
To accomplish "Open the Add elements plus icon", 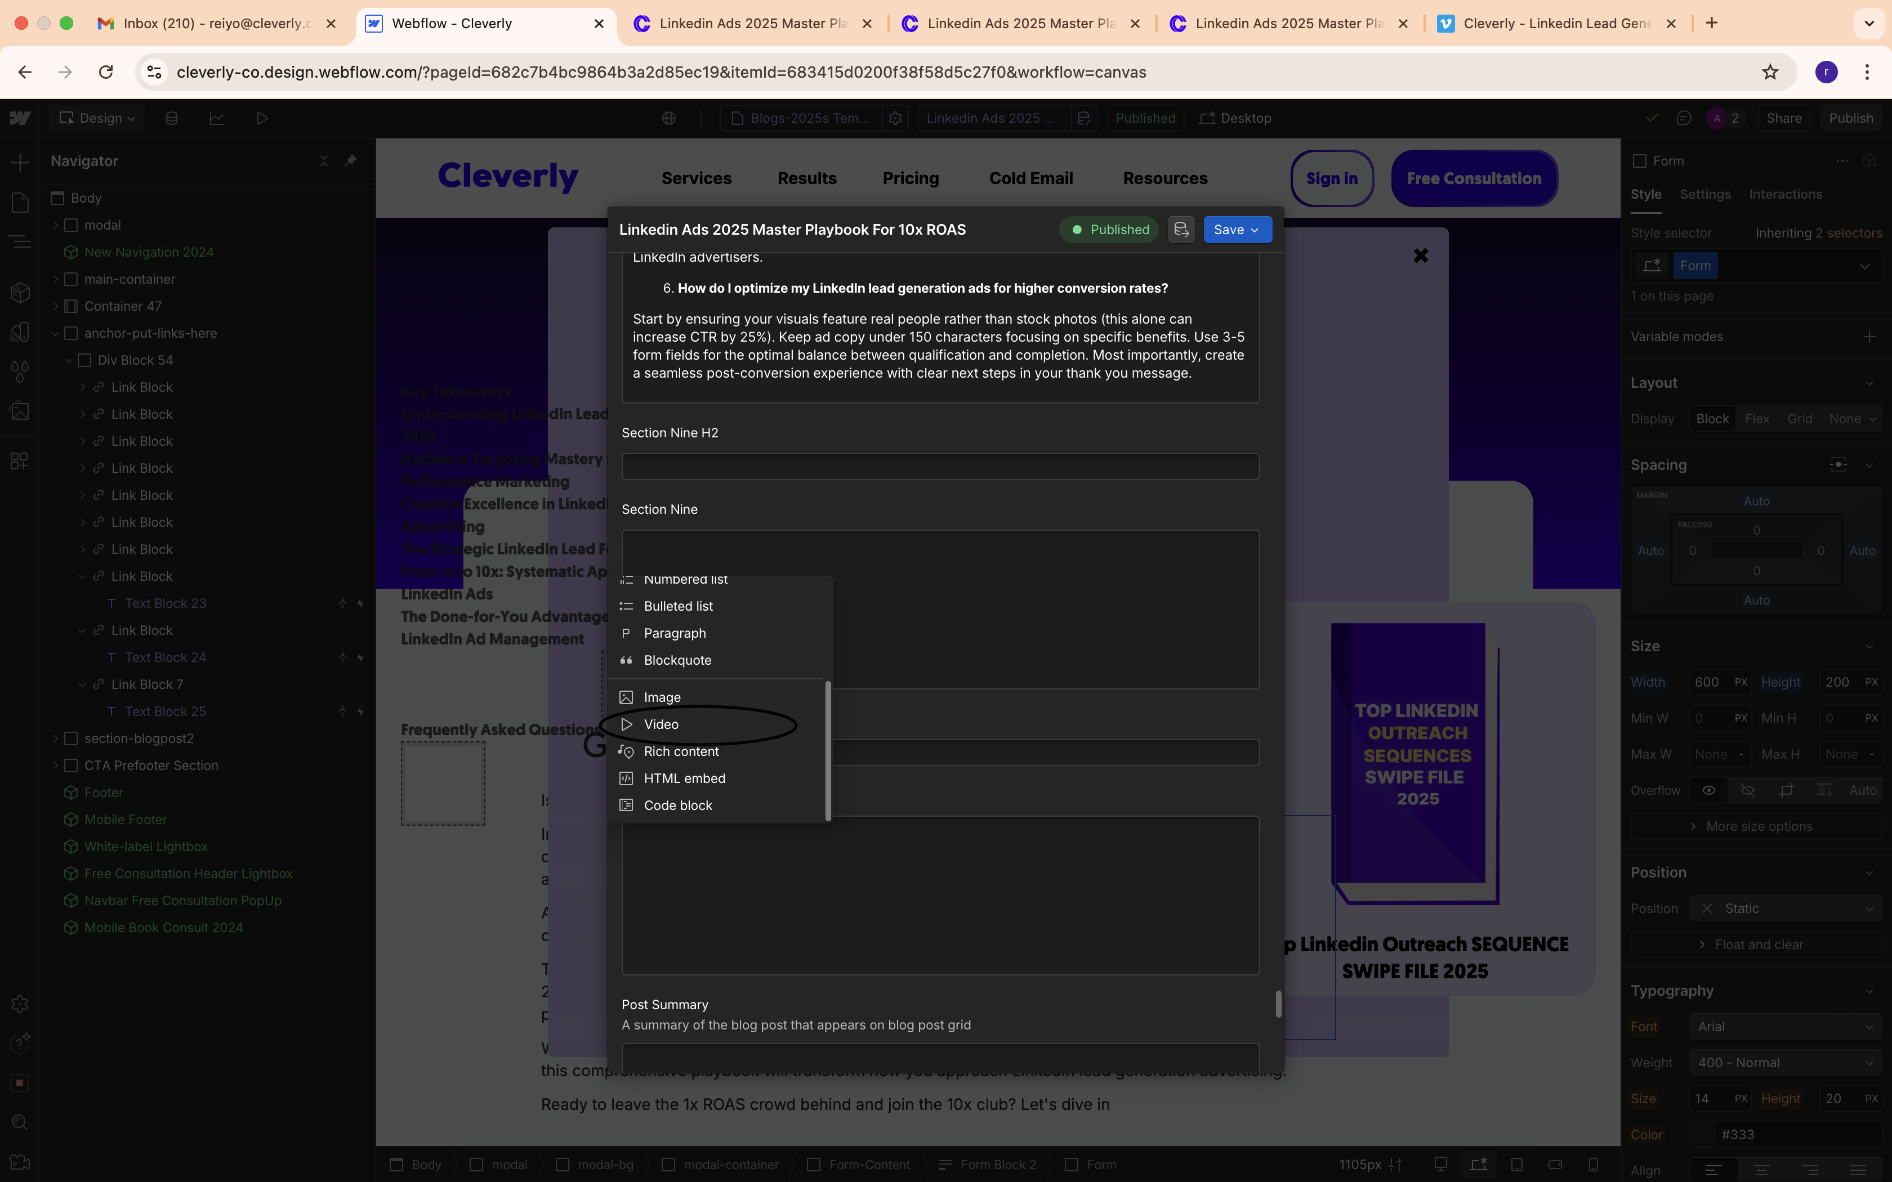I will coord(20,163).
